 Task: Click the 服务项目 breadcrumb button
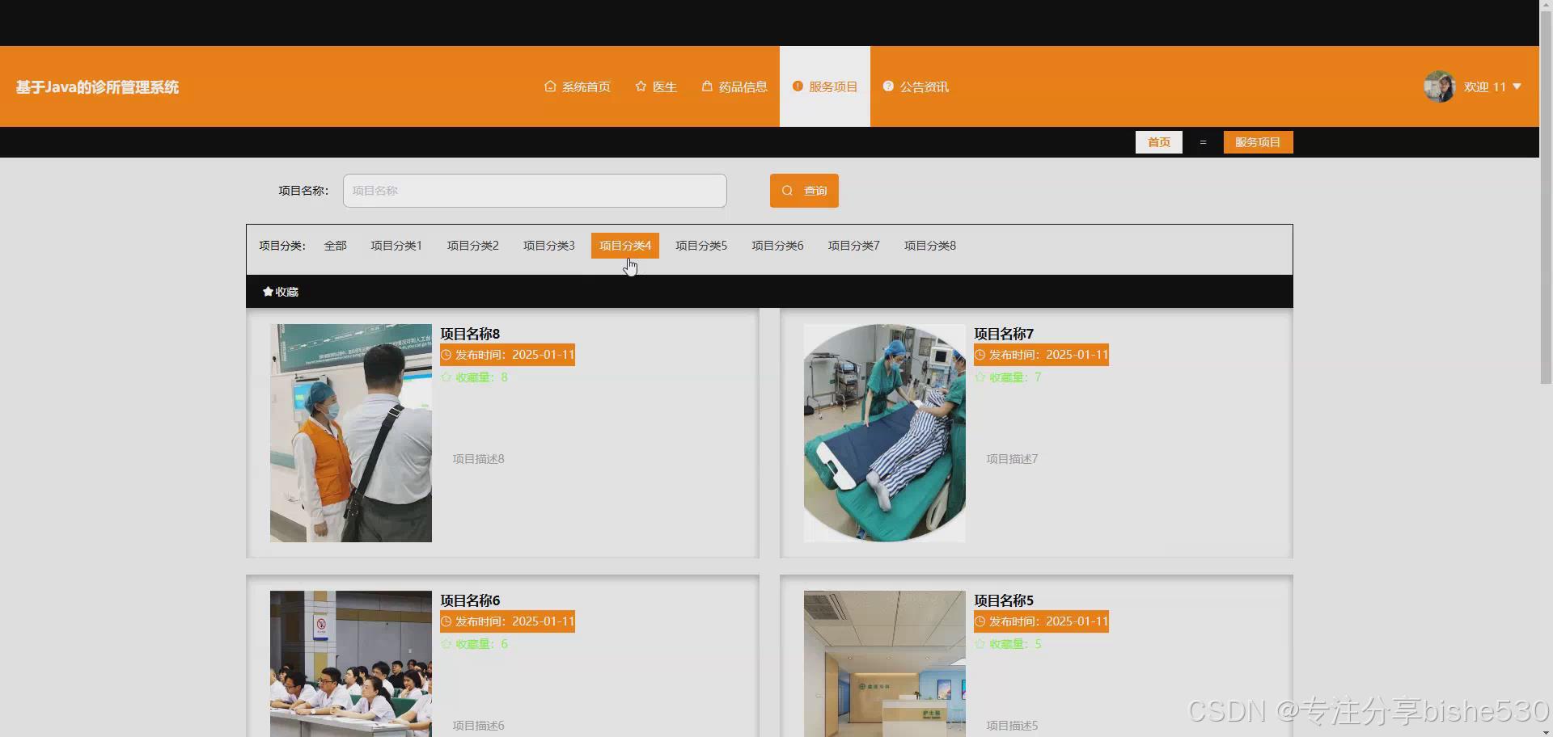(x=1258, y=142)
